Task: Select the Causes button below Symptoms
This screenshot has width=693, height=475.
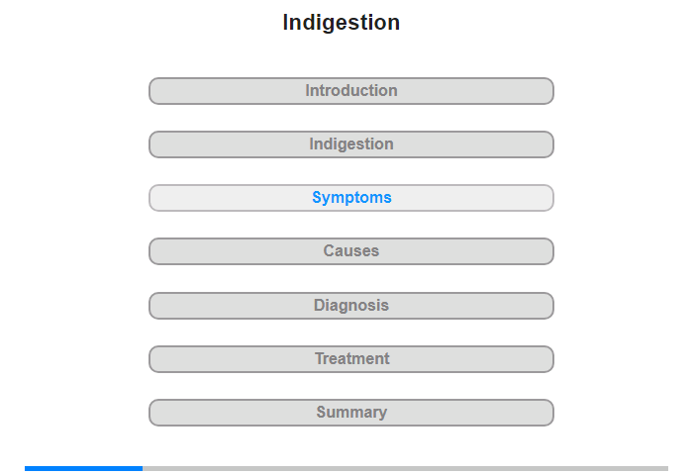Action: (x=350, y=251)
